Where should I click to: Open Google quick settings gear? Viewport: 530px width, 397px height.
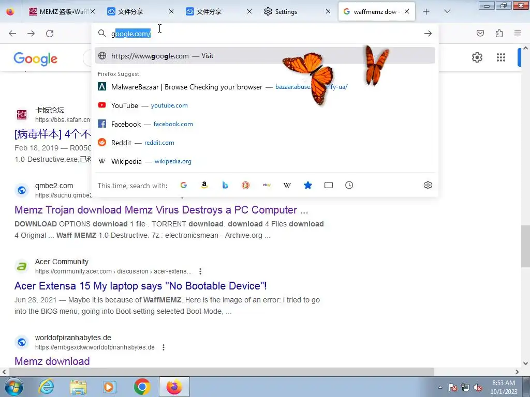click(477, 57)
